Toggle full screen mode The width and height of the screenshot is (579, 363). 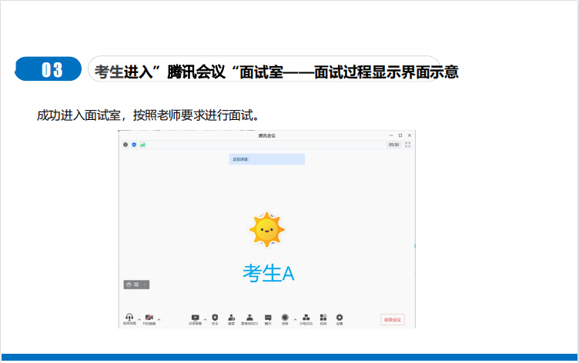407,145
